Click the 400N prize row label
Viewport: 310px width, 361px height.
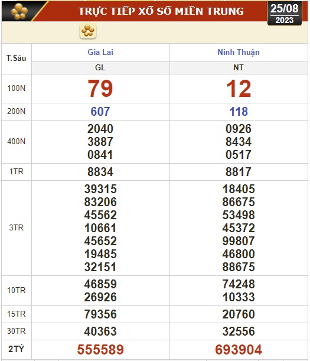[x=17, y=141]
